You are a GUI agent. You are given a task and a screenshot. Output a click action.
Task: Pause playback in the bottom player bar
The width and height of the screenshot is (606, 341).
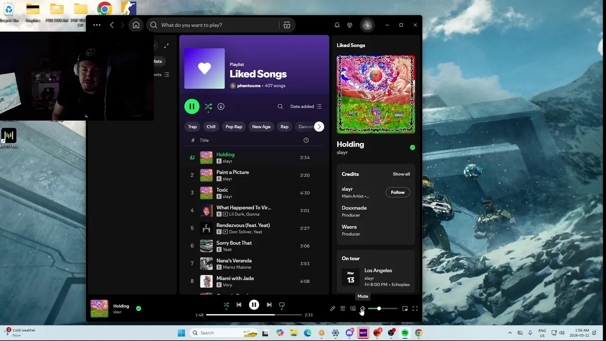pos(254,305)
